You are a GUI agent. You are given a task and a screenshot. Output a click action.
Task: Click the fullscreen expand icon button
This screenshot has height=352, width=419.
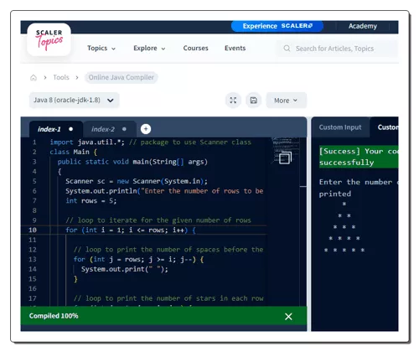click(233, 101)
